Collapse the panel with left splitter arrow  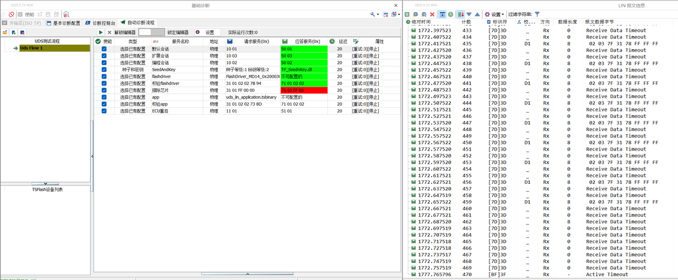click(x=92, y=156)
